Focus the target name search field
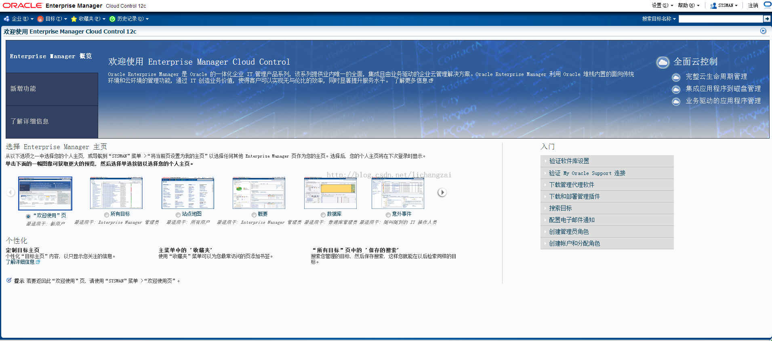Image resolution: width=772 pixels, height=341 pixels. (721, 19)
